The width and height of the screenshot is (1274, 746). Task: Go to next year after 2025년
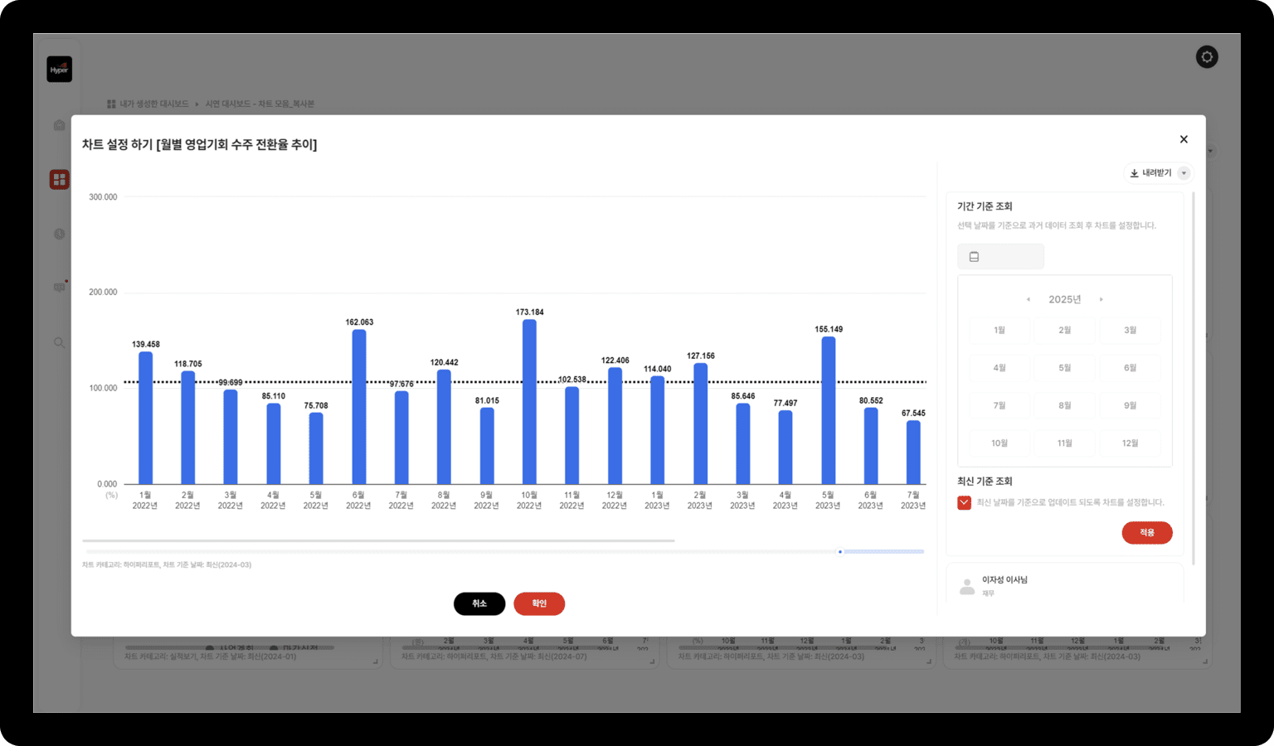coord(1101,299)
